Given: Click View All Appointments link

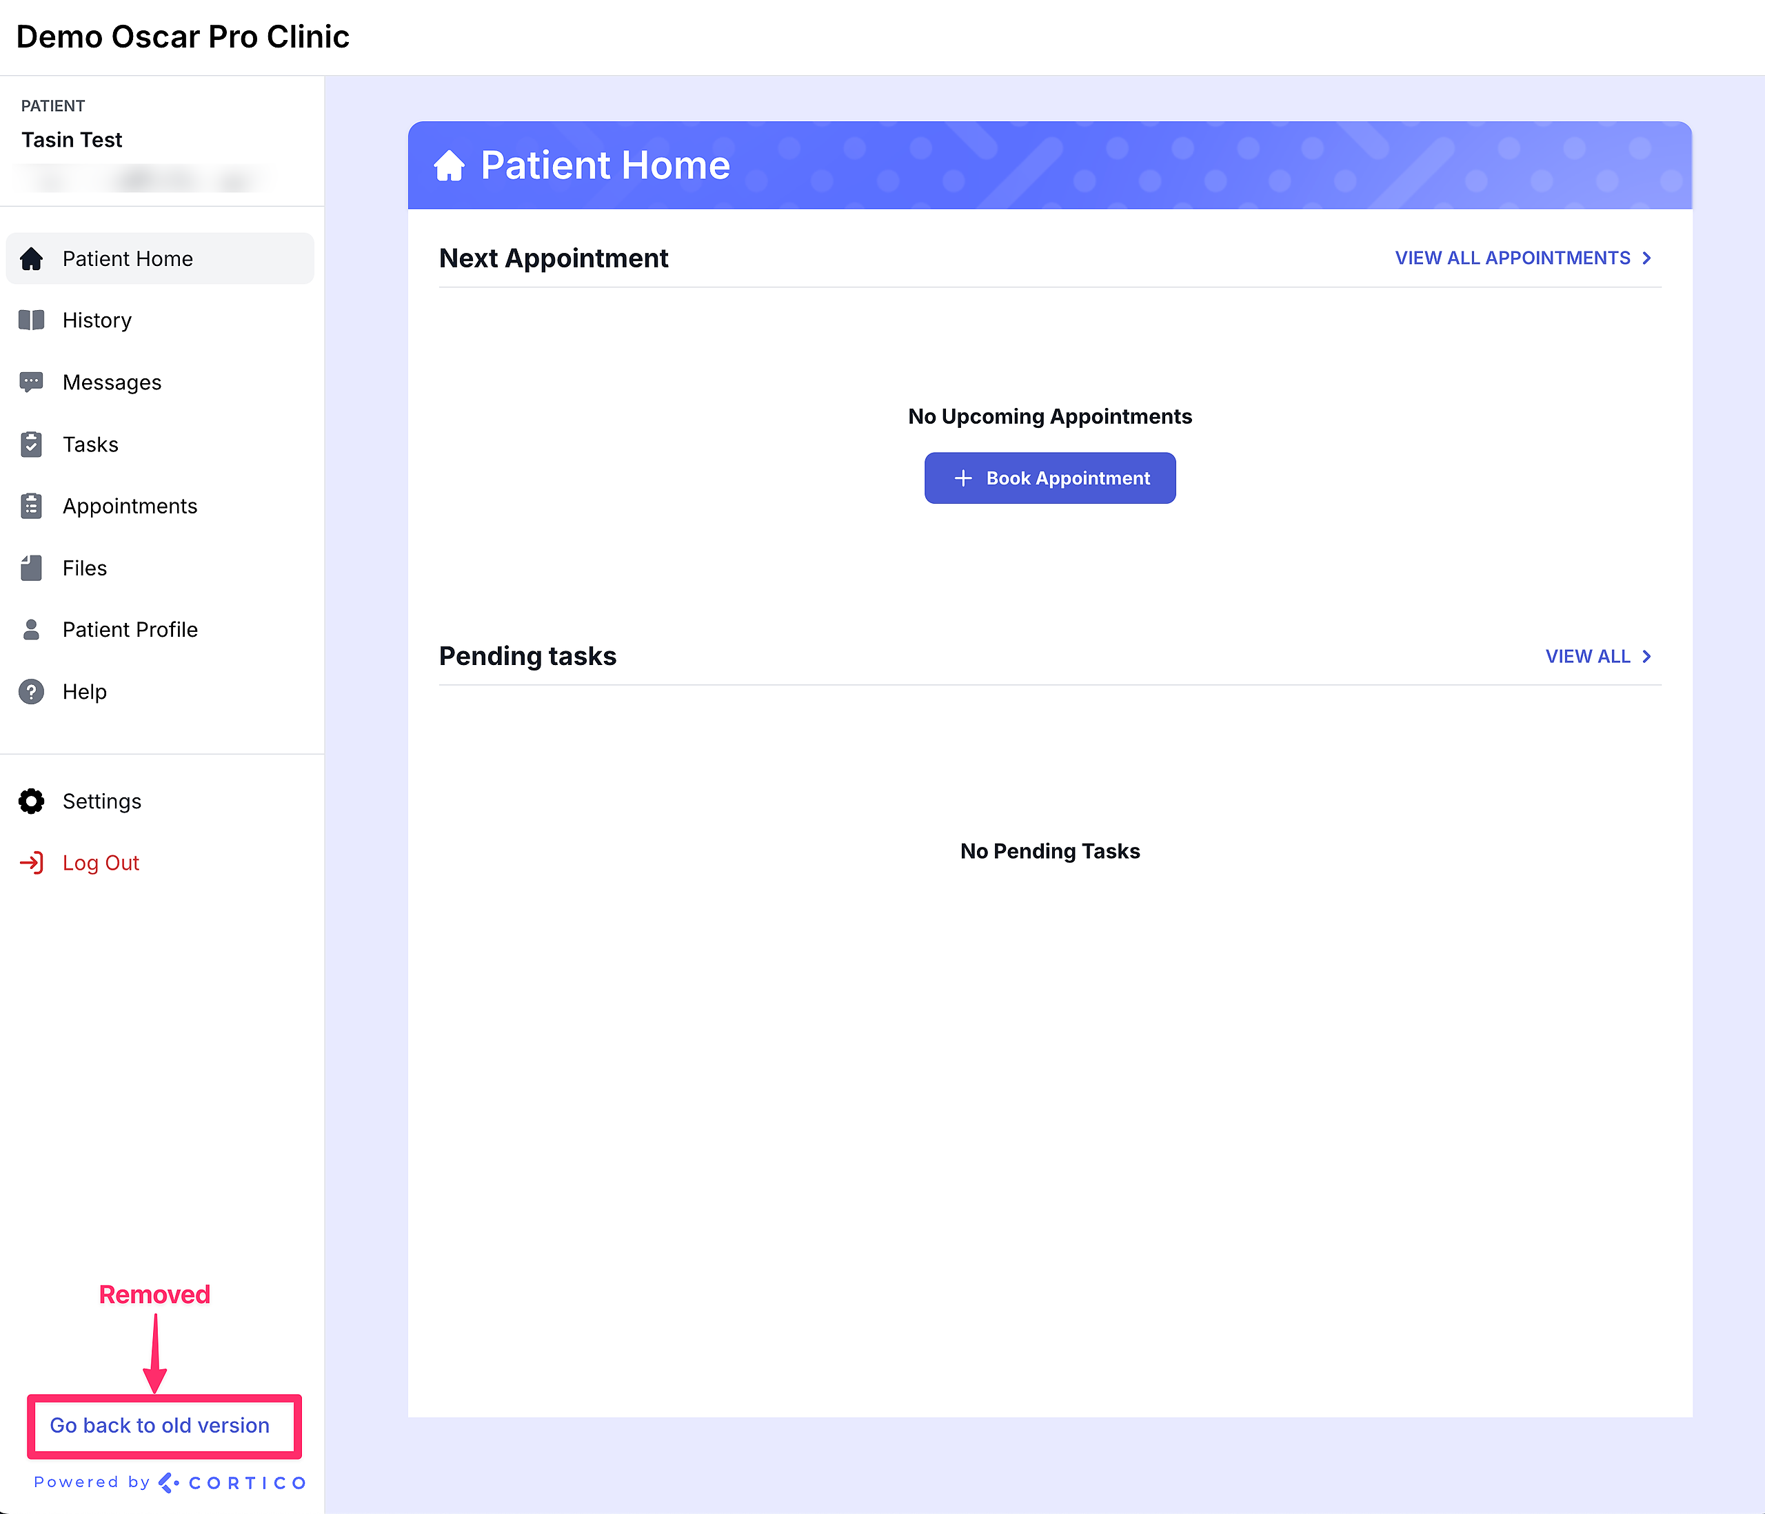Looking at the screenshot, I should pos(1512,258).
